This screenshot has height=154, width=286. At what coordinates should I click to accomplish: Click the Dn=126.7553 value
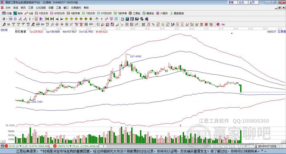86,32
